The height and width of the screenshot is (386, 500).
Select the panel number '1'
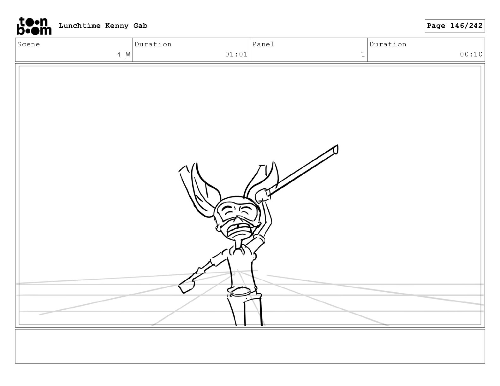tap(363, 54)
